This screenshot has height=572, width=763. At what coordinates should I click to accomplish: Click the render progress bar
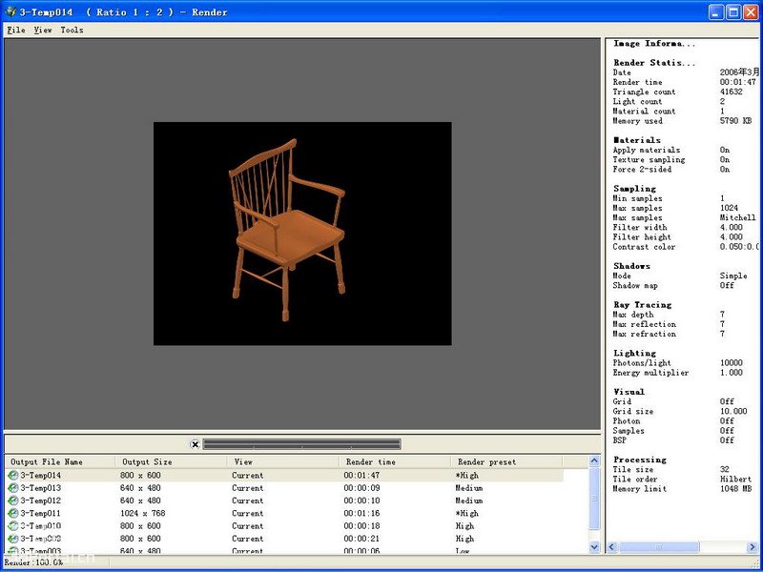301,444
